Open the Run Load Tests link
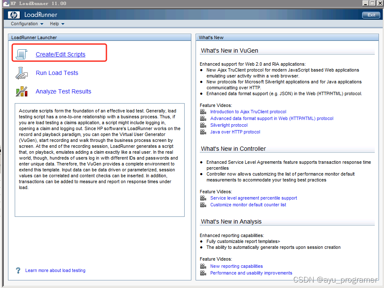Image resolution: width=384 pixels, height=288 pixels. coord(57,73)
